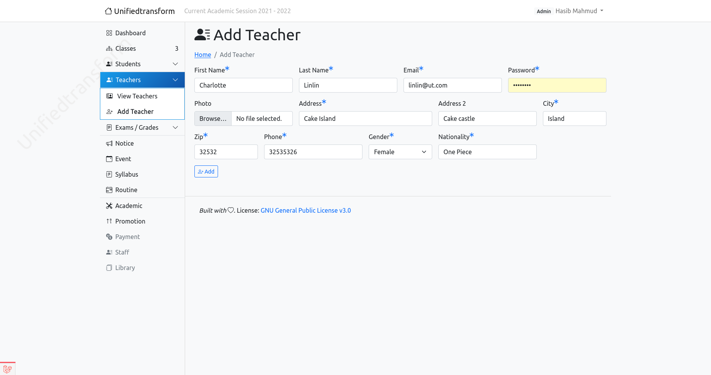
Task: Expand the Students submenu chevron
Action: click(175, 64)
